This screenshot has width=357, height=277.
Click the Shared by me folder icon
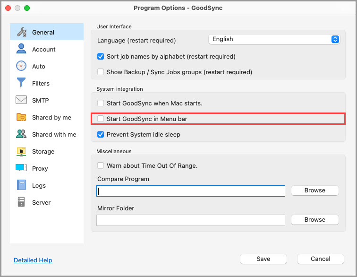pos(21,117)
